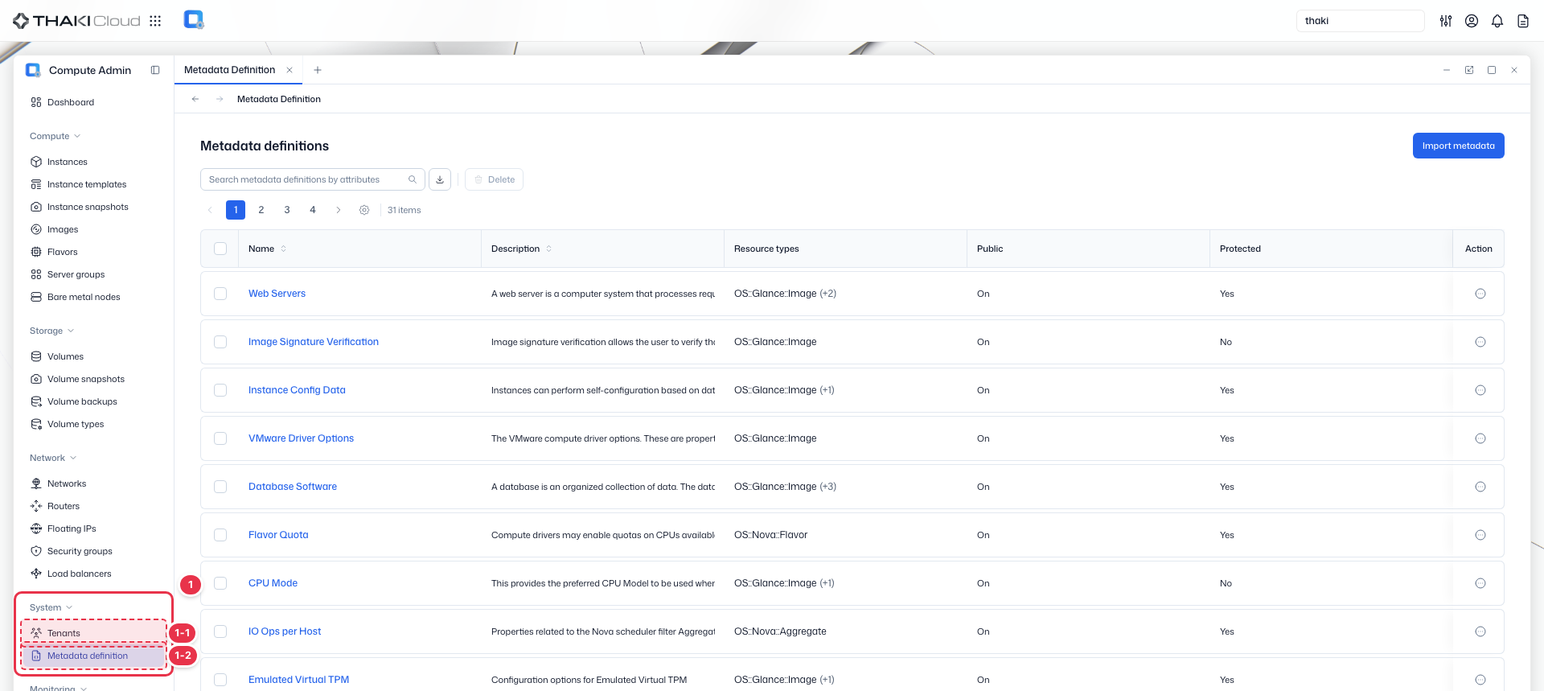Go to page 3 of results
Viewport: 1544px width, 691px height.
[x=287, y=210]
